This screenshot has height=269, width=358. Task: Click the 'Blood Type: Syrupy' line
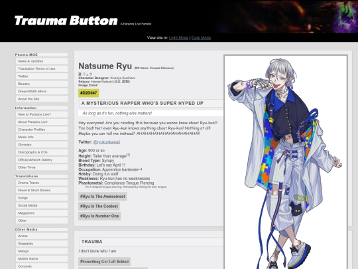click(96, 161)
